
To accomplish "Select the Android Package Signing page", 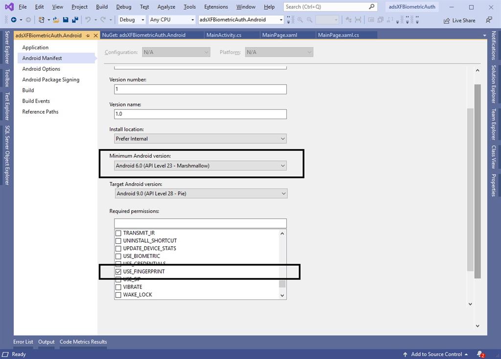I will click(51, 80).
